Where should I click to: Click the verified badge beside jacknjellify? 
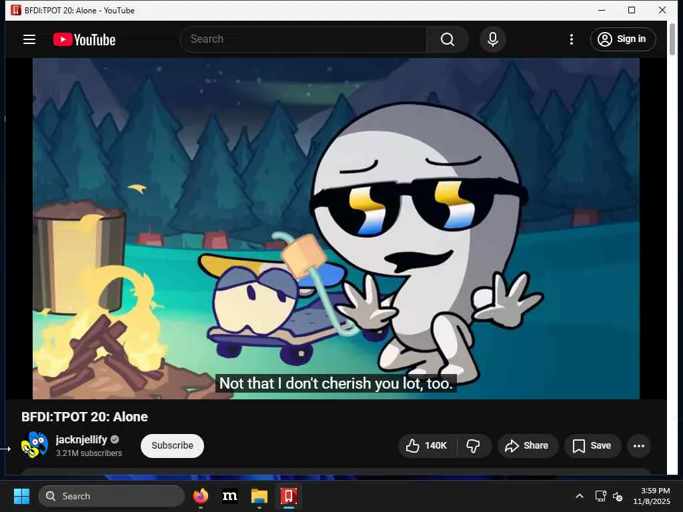coord(115,440)
